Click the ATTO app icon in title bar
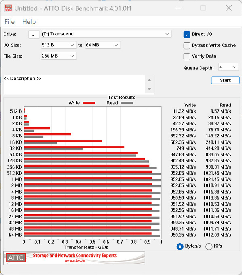The height and width of the screenshot is (275, 242). 8,8
